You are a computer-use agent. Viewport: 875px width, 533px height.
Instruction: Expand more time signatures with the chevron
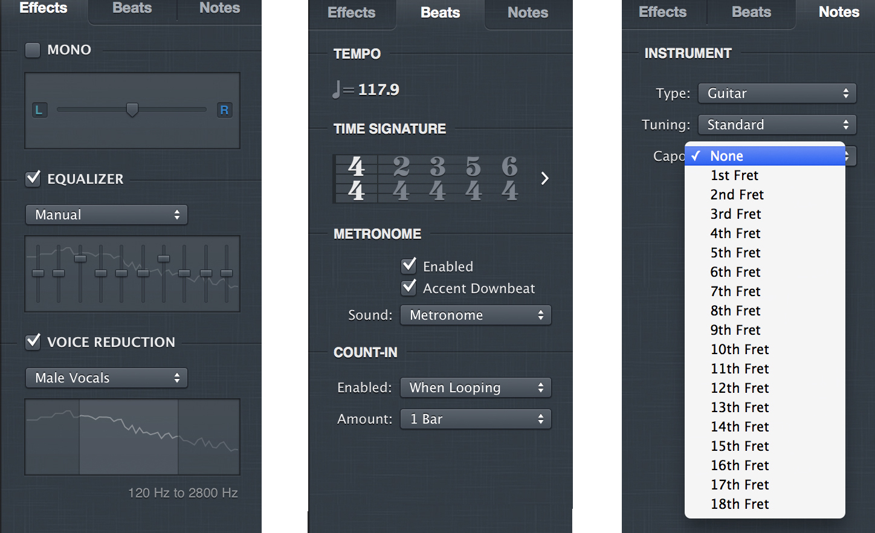click(544, 178)
